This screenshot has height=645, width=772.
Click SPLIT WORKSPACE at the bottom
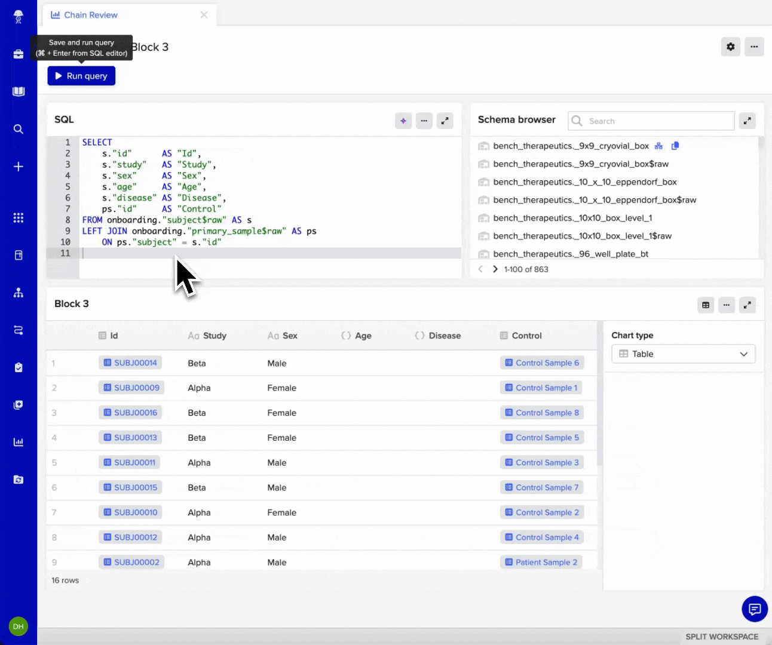click(721, 637)
